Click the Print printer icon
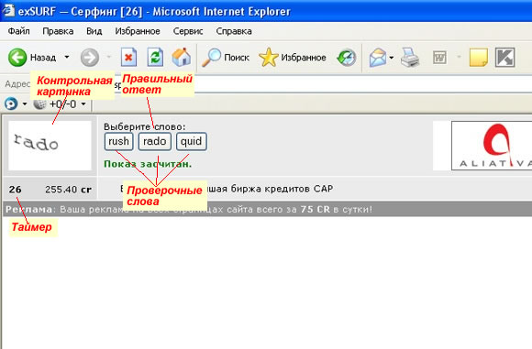532x349 pixels. point(410,58)
